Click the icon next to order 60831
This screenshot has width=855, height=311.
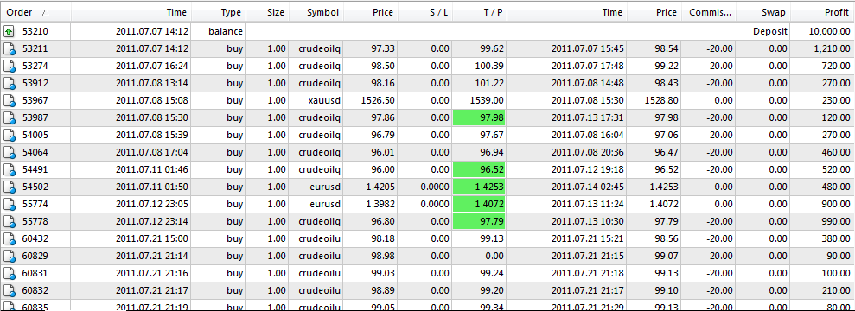click(9, 274)
